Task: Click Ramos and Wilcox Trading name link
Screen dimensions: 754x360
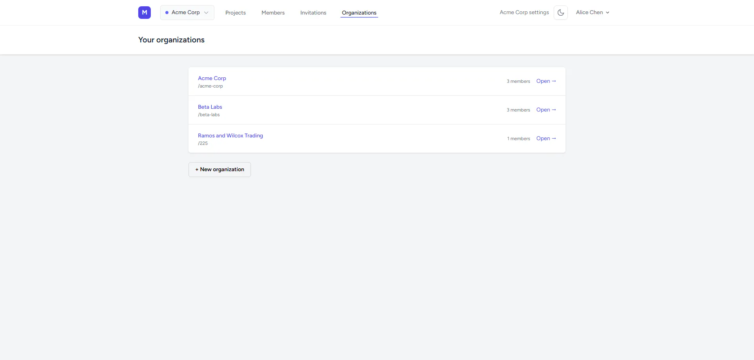Action: [x=231, y=135]
